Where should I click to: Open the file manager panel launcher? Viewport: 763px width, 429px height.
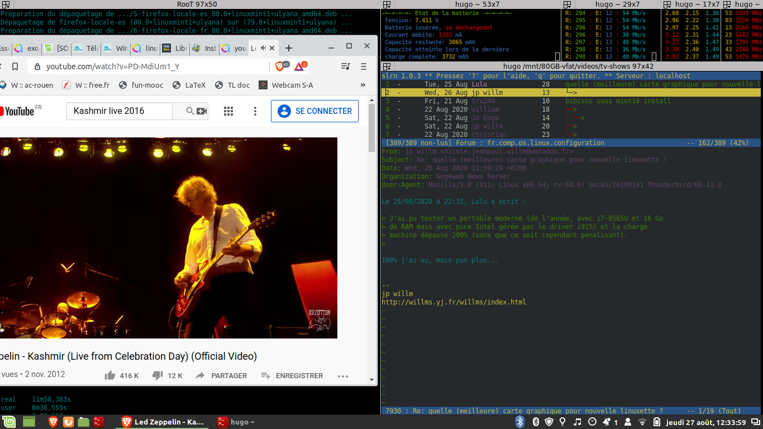click(x=83, y=422)
